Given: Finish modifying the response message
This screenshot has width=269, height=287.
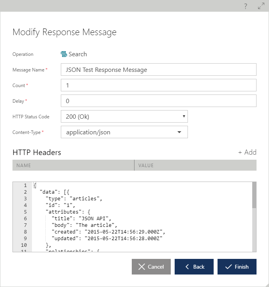Looking at the screenshot, I should click(x=237, y=267).
